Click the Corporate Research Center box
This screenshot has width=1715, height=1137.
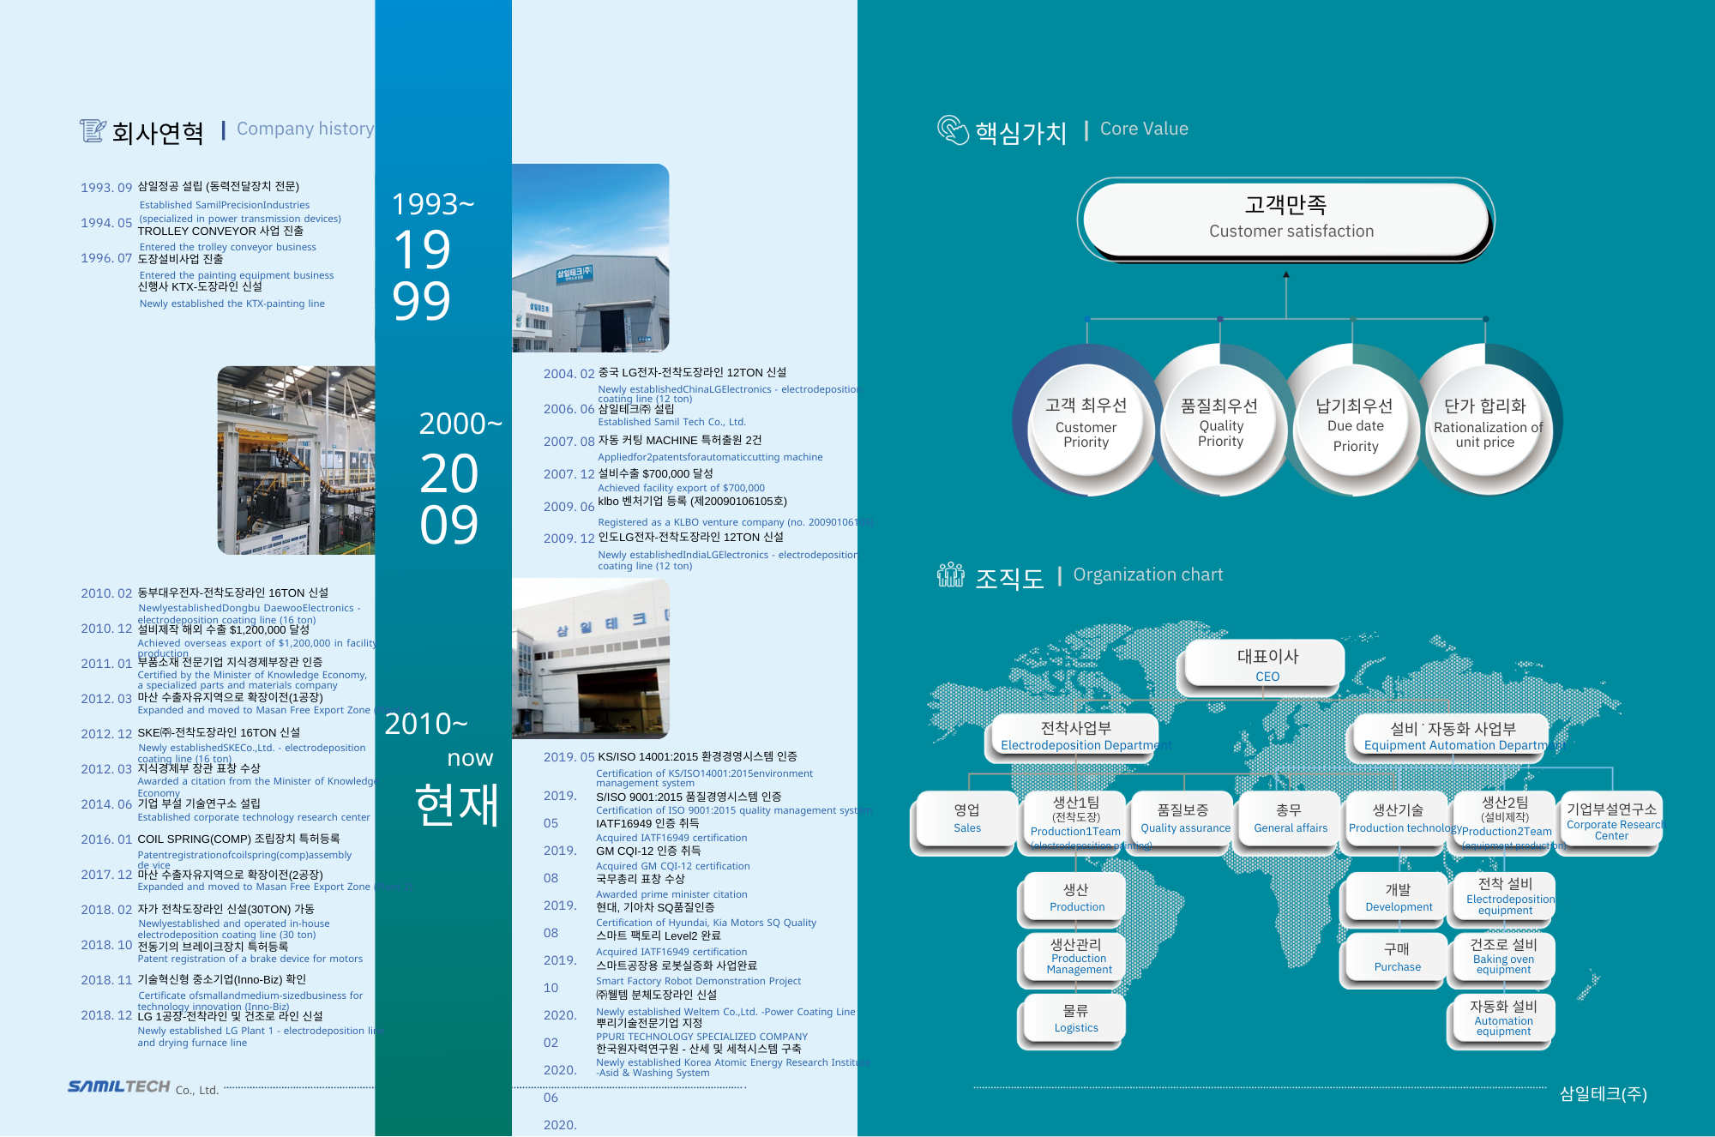(x=1610, y=819)
